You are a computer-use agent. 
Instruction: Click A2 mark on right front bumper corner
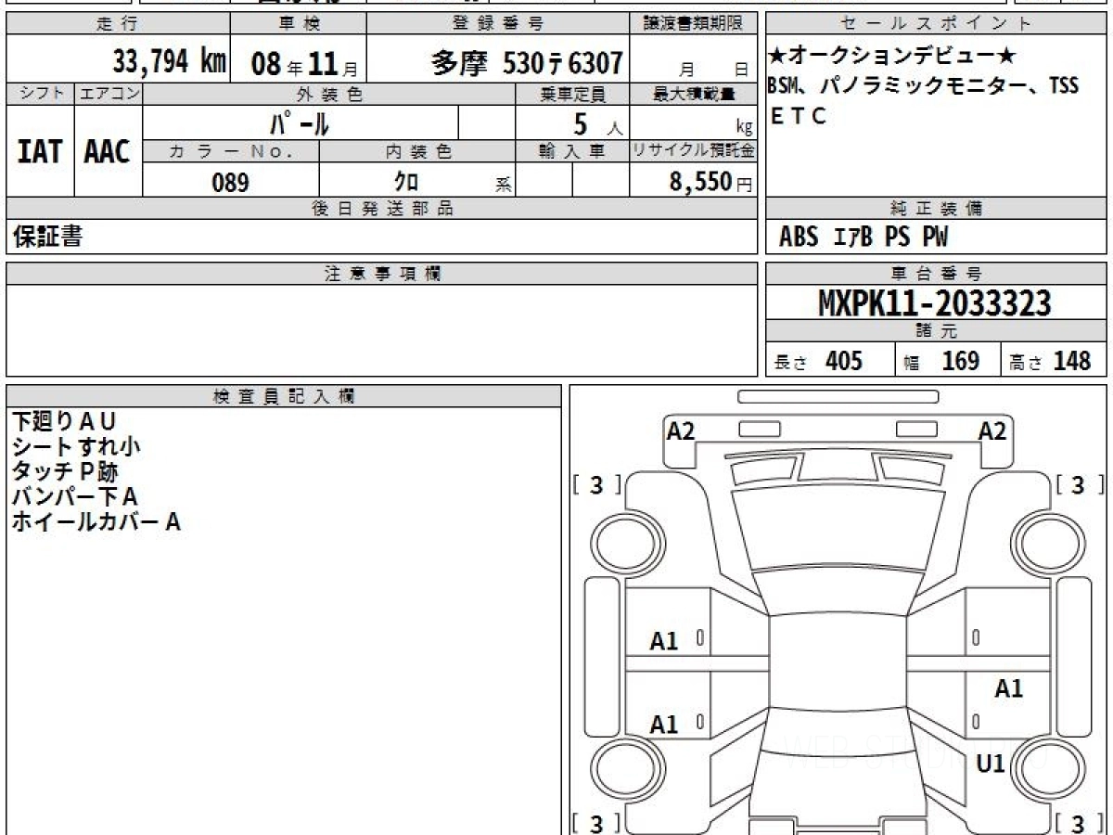click(x=992, y=430)
